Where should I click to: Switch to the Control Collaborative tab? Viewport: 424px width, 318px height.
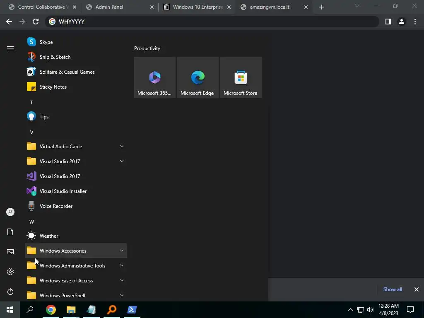(42, 7)
